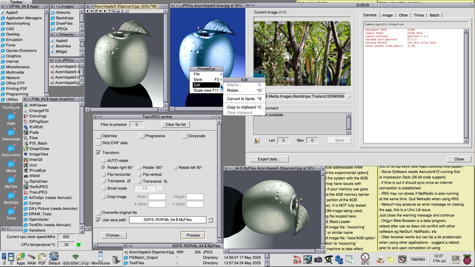The image size is (475, 267).
Task: Untick the Use save path checkbox
Action: (x=99, y=220)
